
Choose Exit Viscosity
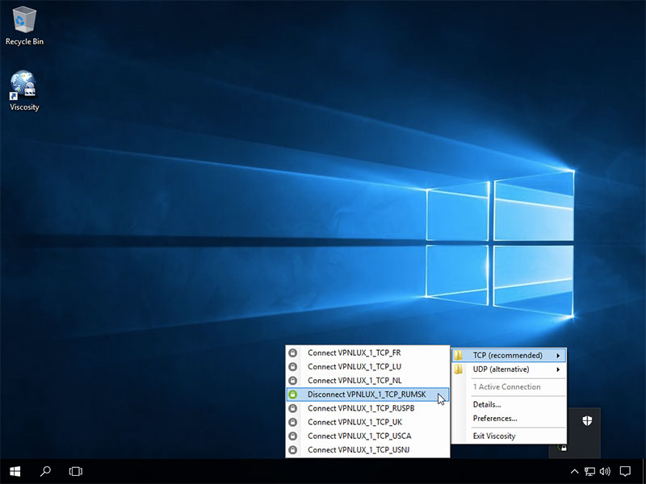point(509,436)
